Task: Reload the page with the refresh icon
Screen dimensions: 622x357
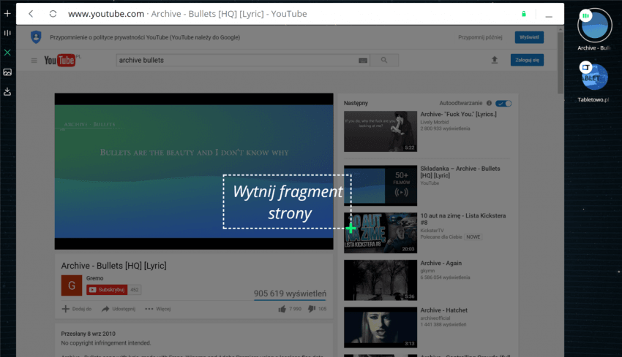Action: (53, 14)
